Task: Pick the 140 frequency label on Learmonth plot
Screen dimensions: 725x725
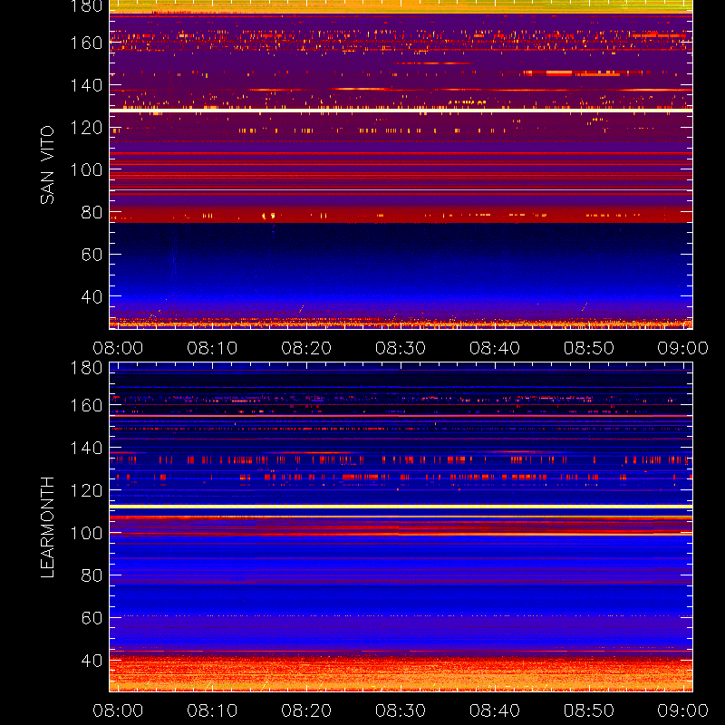Action: tap(86, 448)
